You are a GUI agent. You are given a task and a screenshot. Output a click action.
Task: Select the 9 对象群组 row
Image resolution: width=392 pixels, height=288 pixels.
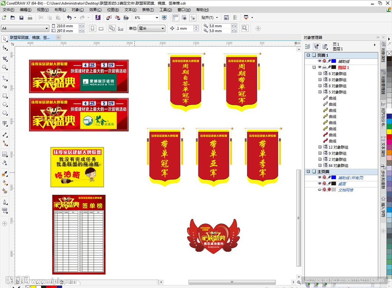[337, 153]
